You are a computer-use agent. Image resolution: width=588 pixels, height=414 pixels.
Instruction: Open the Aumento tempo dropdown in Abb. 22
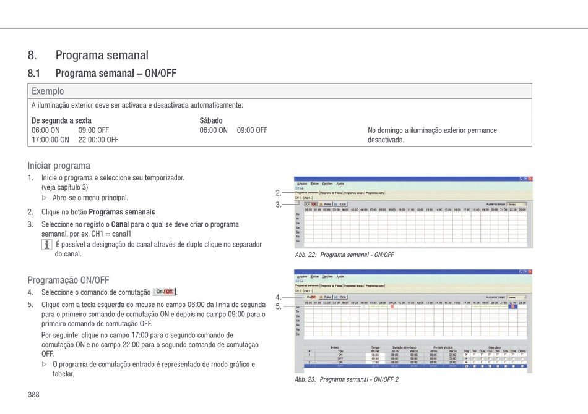click(x=517, y=204)
